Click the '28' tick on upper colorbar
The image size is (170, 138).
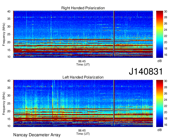(x=165, y=17)
